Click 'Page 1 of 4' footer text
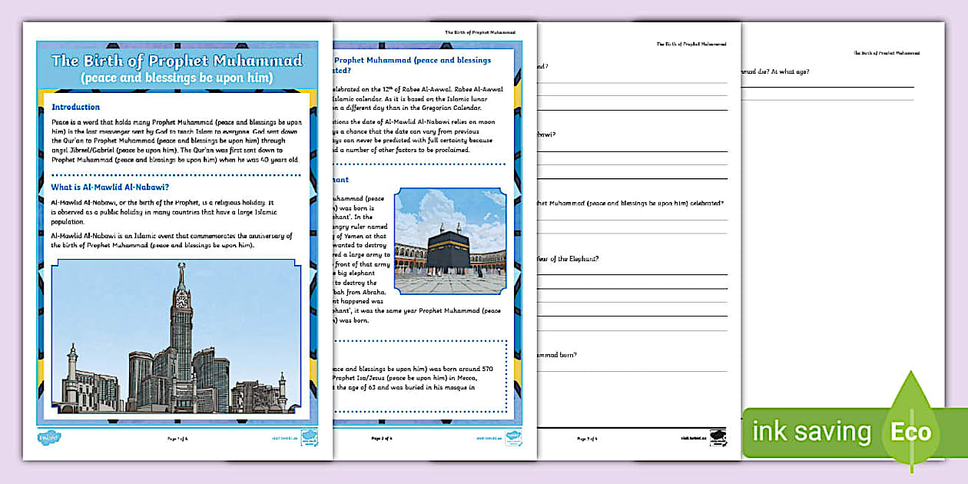Image resolution: width=968 pixels, height=484 pixels. click(177, 438)
